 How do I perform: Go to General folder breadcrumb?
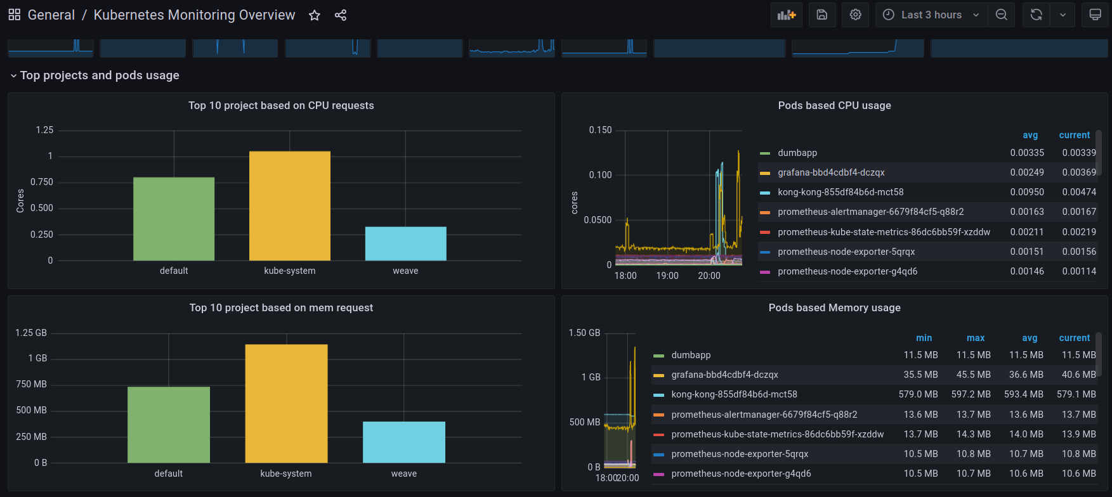point(51,15)
